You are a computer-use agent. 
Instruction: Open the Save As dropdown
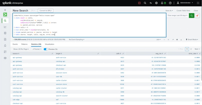click(169, 11)
